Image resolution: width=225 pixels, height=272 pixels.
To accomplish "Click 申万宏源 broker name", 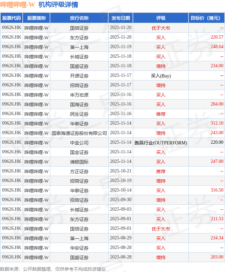I will pyautogui.click(x=79, y=95).
